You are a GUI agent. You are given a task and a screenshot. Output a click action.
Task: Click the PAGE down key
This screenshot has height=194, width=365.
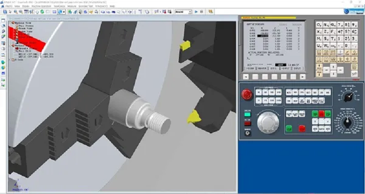(x=319, y=74)
